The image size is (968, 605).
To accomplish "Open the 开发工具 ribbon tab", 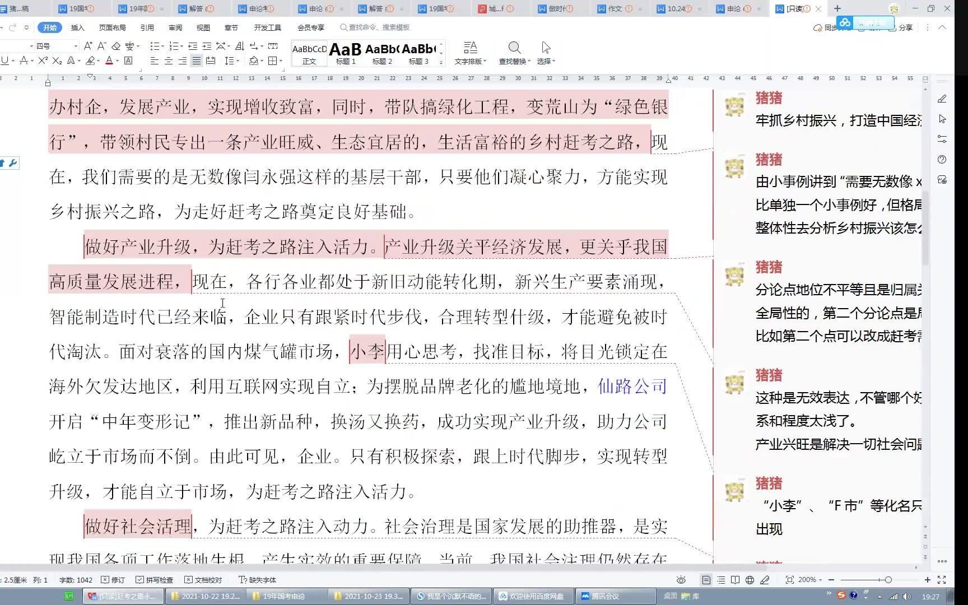I will tap(267, 27).
